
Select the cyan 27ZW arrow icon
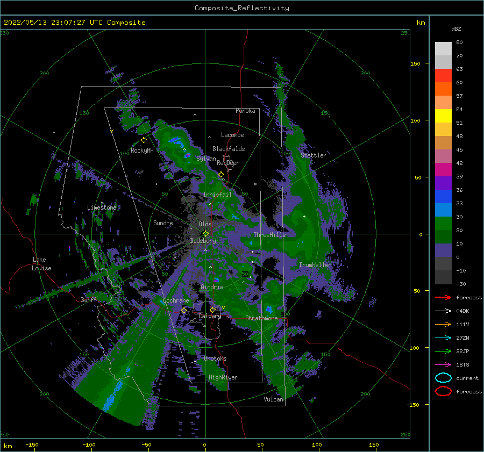pos(443,338)
